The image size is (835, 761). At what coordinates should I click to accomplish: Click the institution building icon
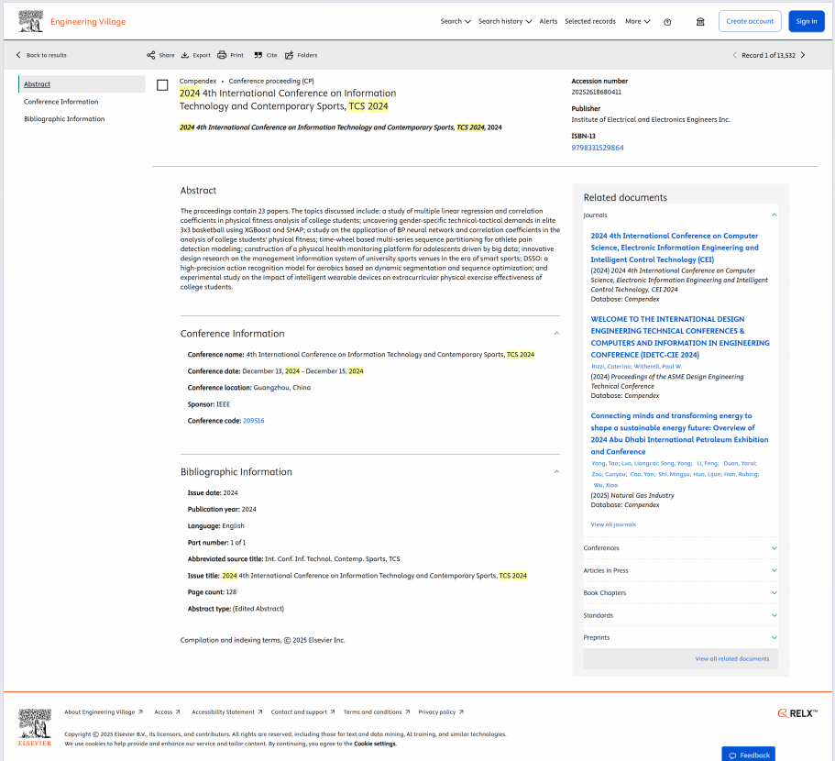click(x=700, y=22)
